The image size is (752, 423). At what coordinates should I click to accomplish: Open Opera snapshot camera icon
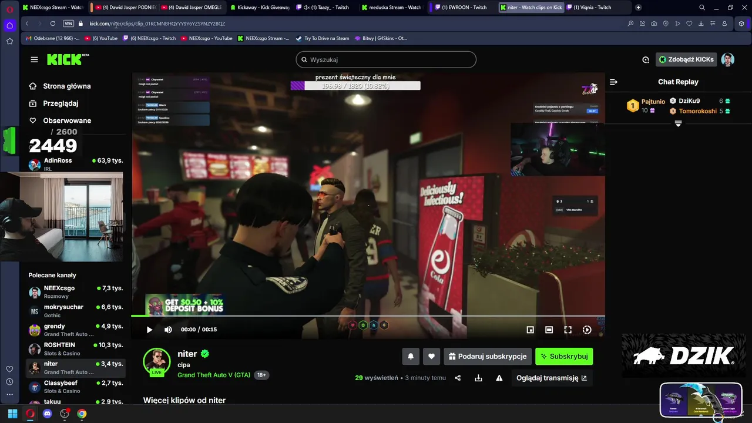(654, 23)
